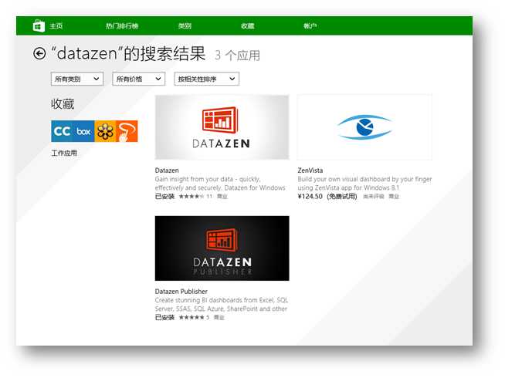Click the Datazen star rating
The height and width of the screenshot is (378, 505).
pos(191,196)
